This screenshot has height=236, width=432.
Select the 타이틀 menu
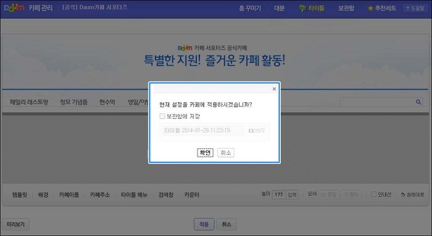coord(316,8)
